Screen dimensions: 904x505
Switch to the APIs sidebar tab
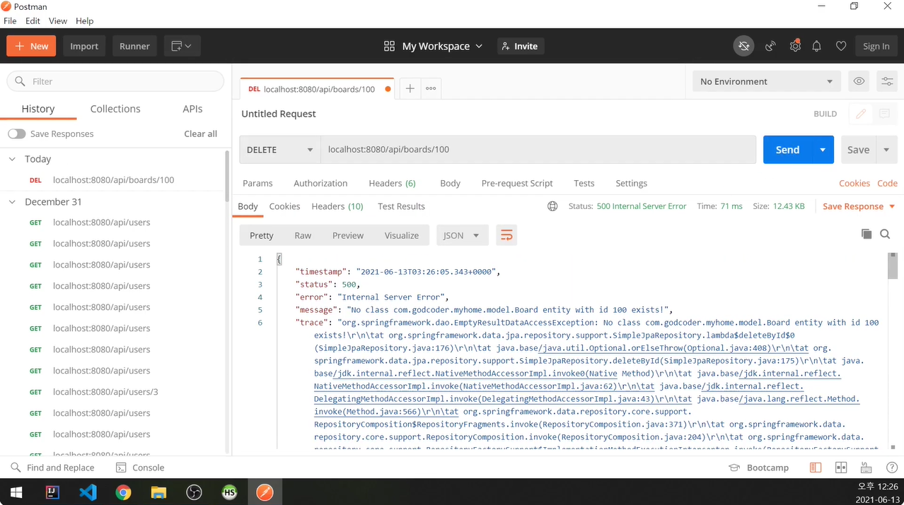tap(192, 109)
